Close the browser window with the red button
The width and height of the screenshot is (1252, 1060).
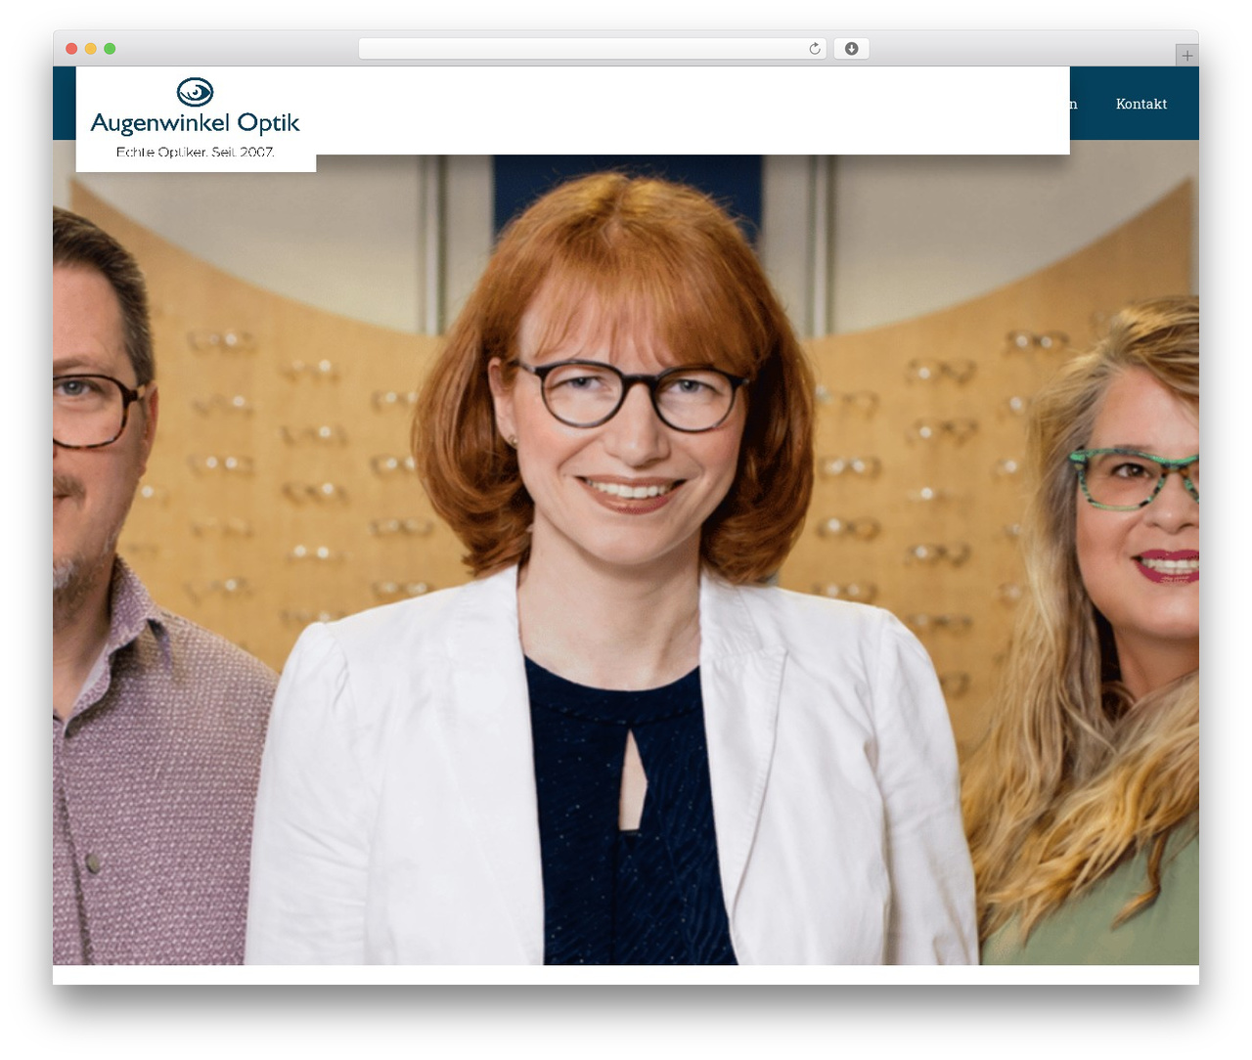(71, 49)
